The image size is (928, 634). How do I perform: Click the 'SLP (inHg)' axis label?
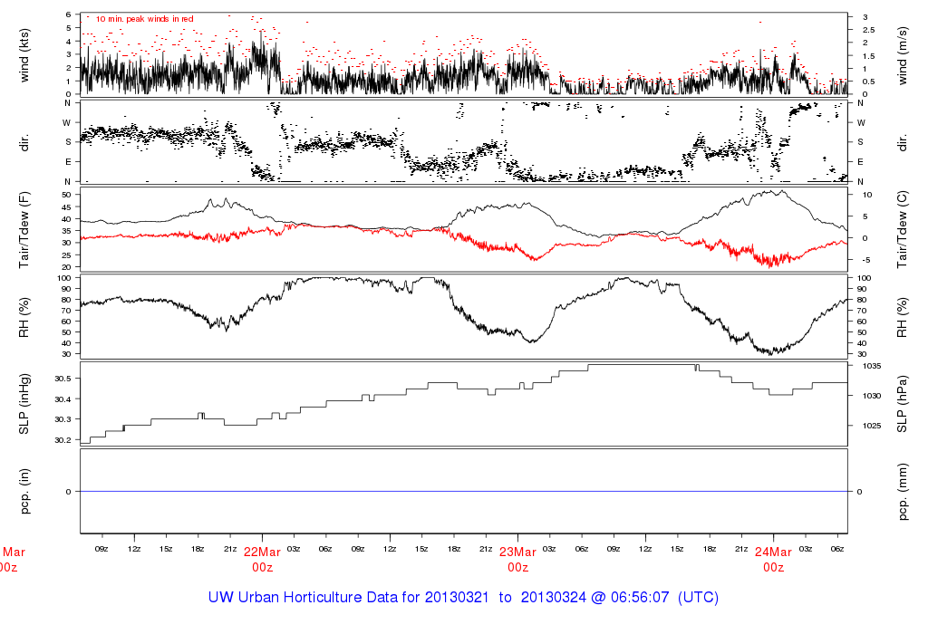[x=24, y=404]
